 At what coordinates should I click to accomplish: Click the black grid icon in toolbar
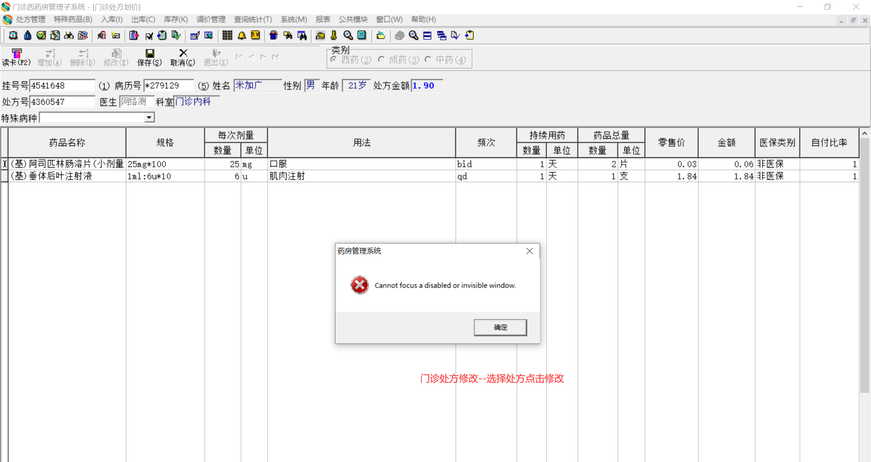pos(227,35)
